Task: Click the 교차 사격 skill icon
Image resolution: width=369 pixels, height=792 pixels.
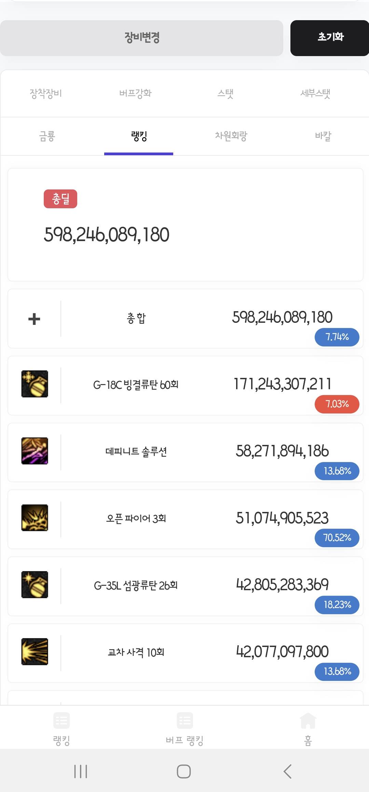Action: [x=35, y=651]
